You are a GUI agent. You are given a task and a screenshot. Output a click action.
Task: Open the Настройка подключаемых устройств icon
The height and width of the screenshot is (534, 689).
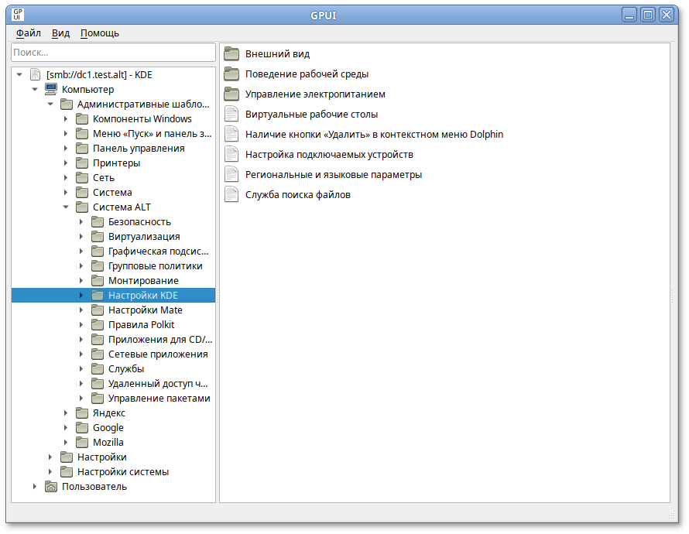coord(231,154)
